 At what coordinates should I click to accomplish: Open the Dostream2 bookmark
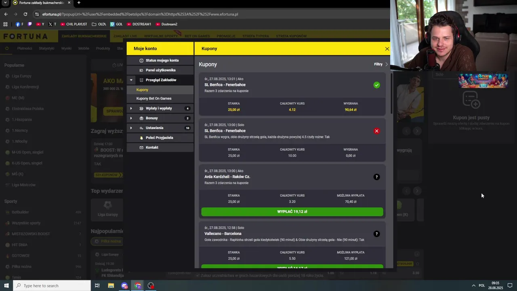(166, 24)
